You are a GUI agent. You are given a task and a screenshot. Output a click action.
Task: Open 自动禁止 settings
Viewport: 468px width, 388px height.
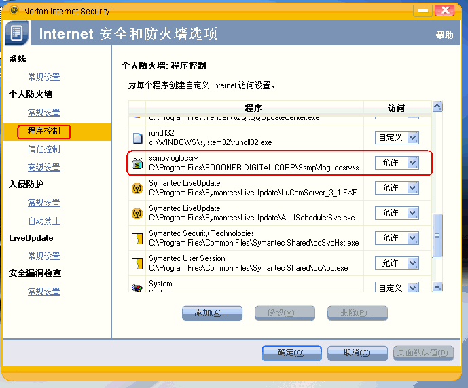coord(44,221)
